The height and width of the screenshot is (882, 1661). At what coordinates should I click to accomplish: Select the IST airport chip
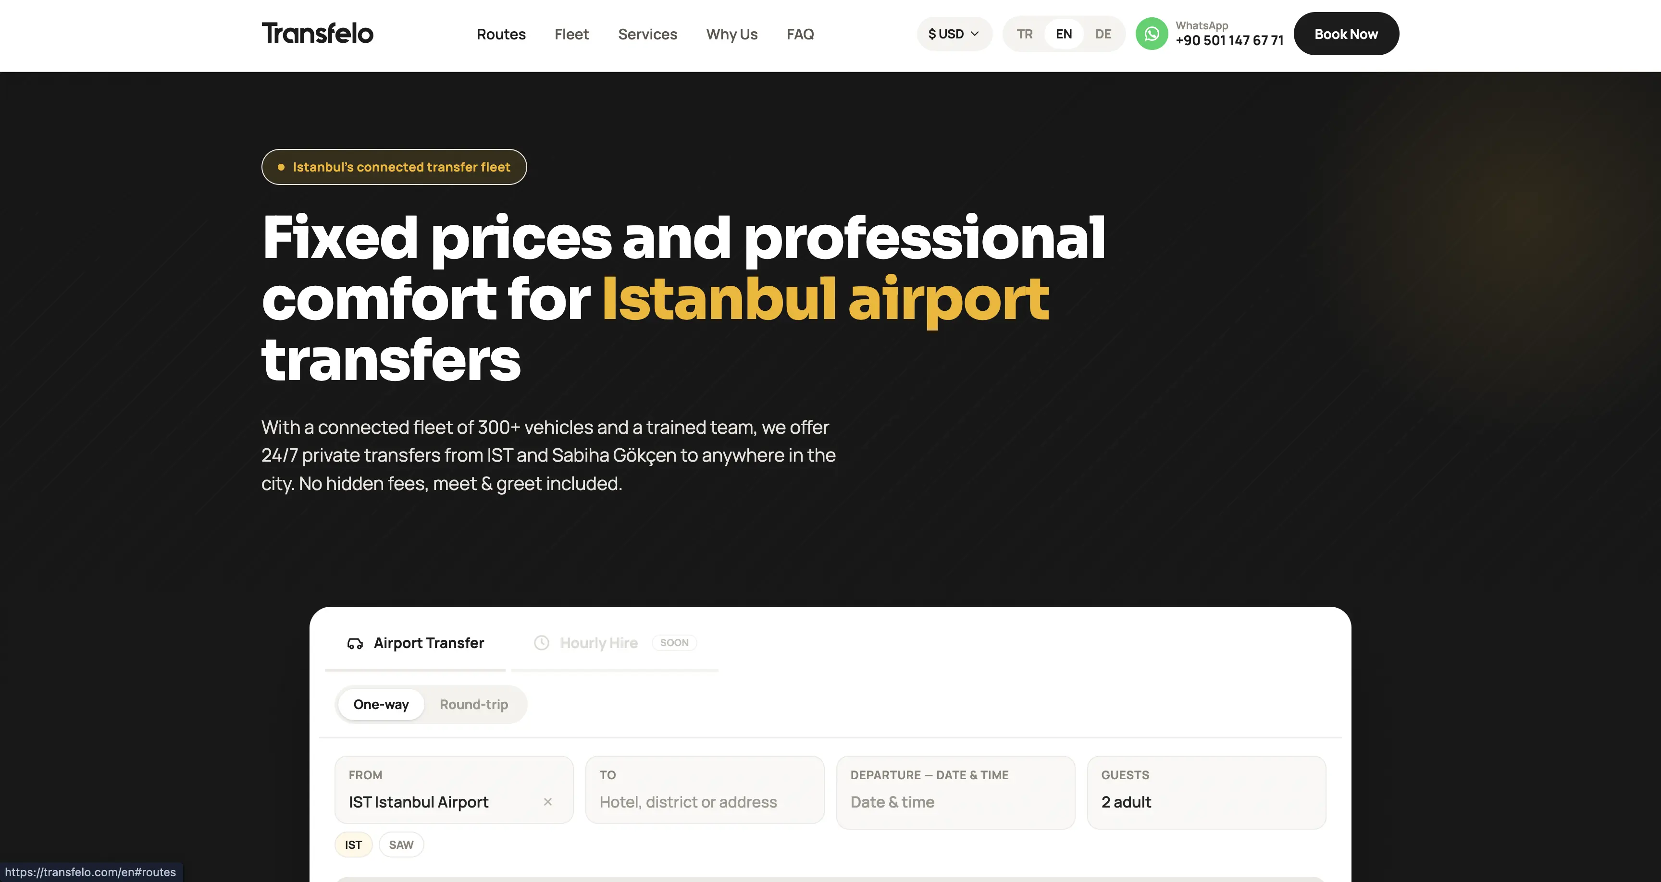pos(353,845)
